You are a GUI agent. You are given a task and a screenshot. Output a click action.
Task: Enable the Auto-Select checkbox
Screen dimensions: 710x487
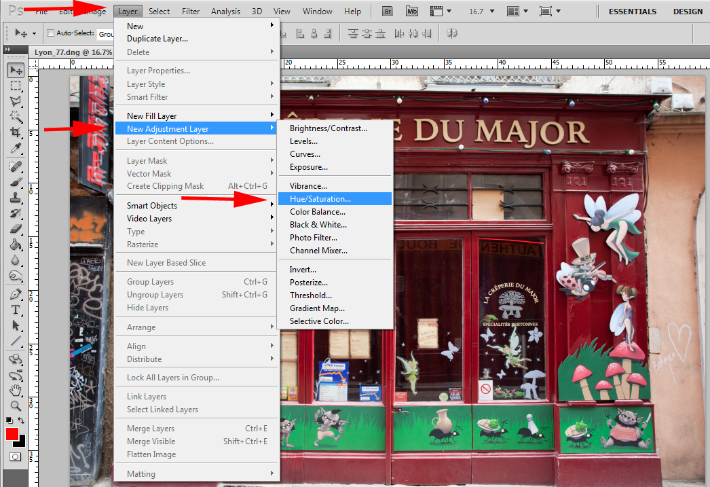(x=51, y=33)
